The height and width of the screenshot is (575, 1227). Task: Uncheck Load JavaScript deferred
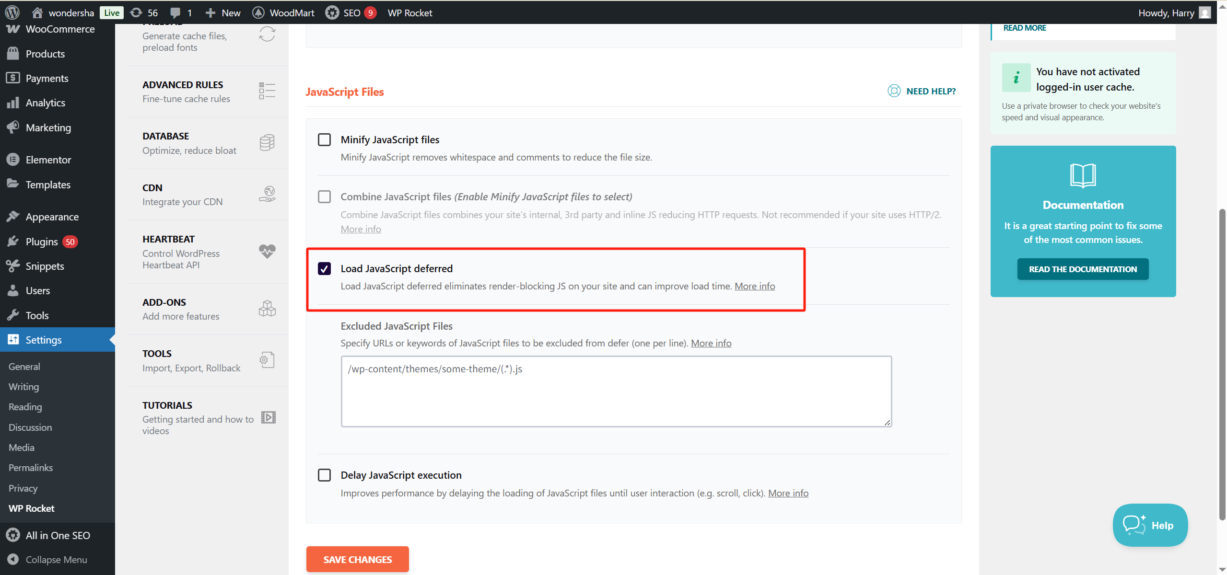click(324, 269)
